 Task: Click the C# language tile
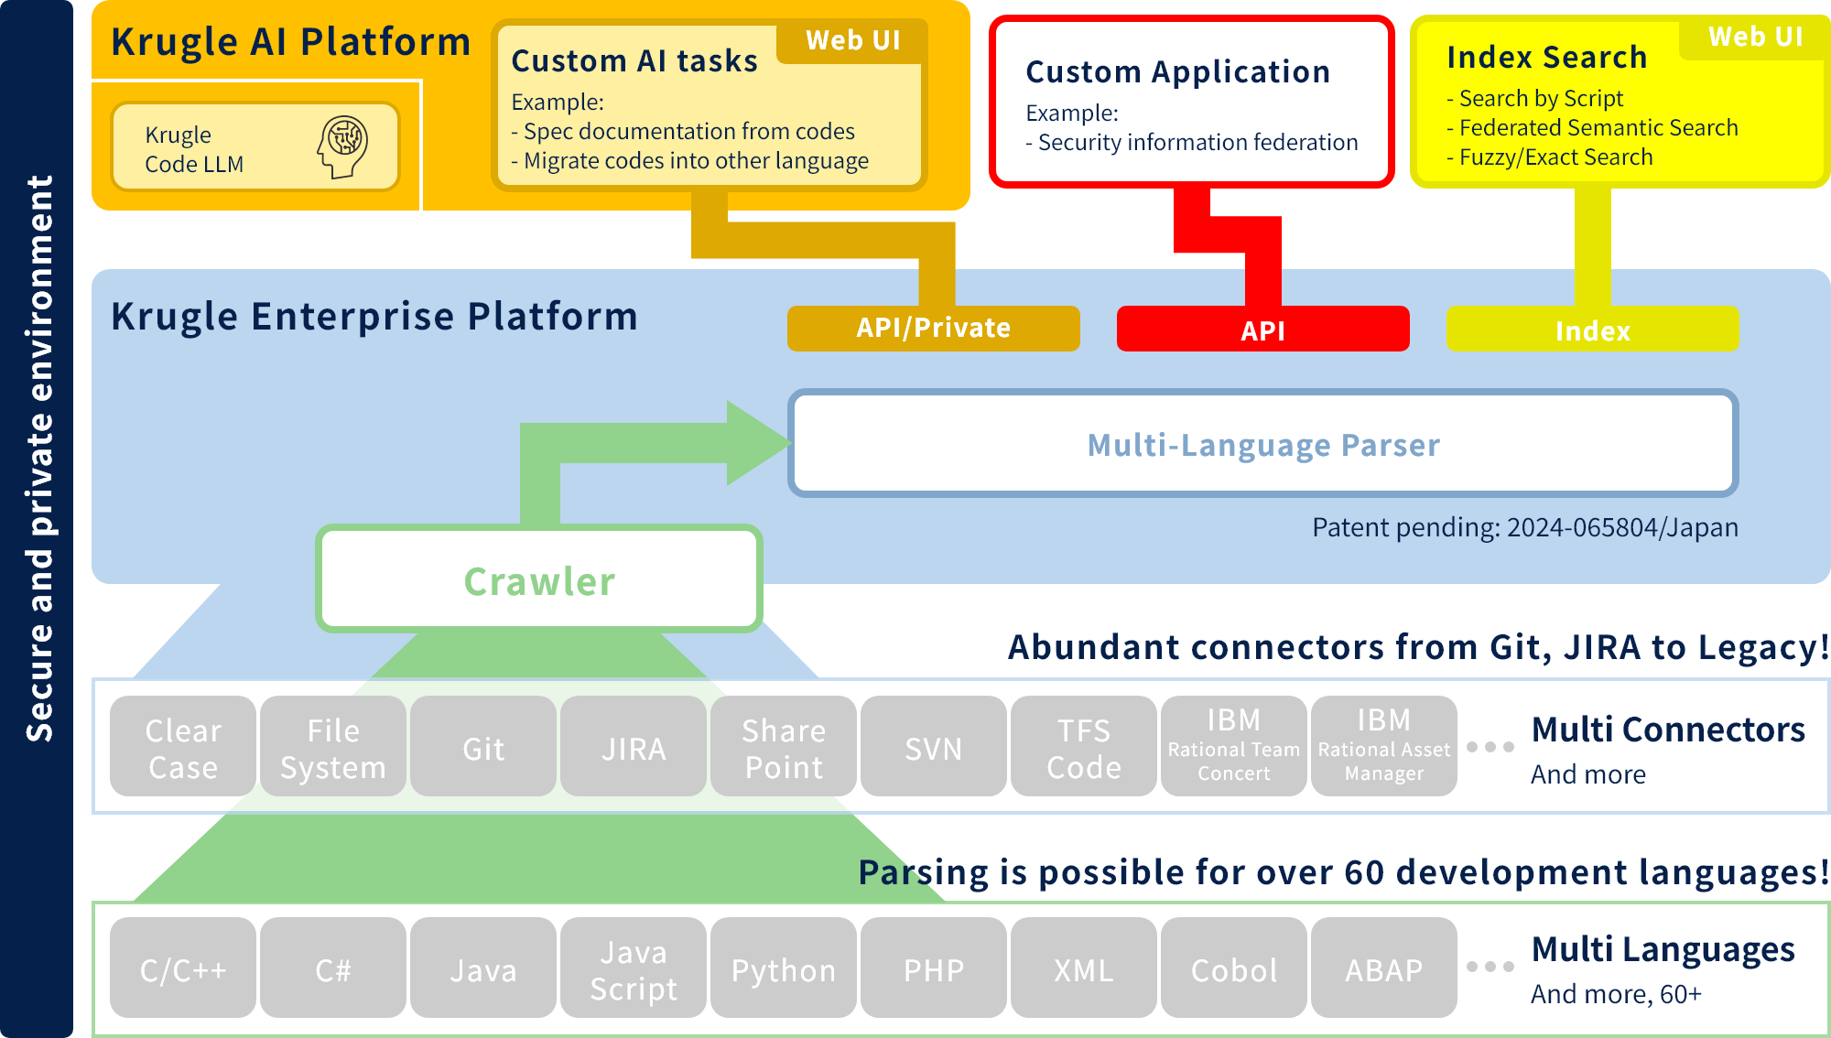[x=333, y=968]
